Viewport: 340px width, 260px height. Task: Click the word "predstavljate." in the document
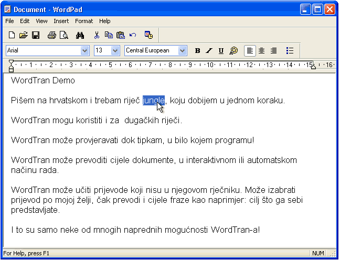coord(35,210)
